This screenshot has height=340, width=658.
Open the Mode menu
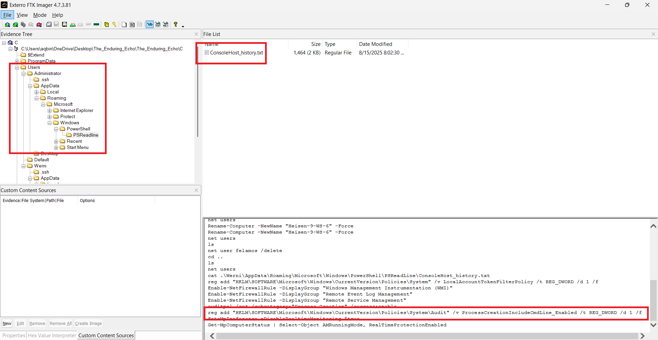pos(40,15)
